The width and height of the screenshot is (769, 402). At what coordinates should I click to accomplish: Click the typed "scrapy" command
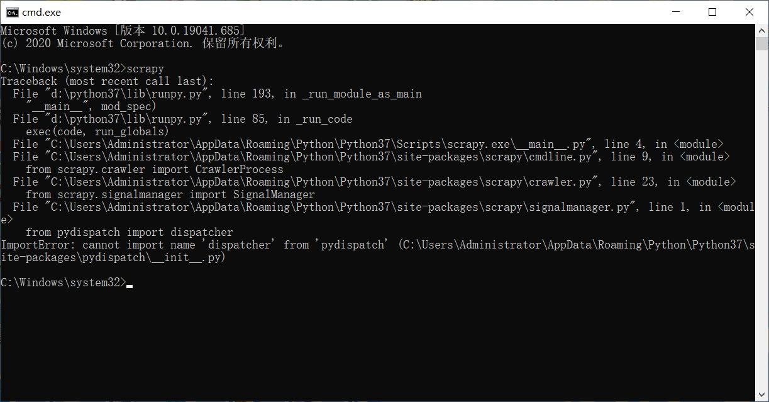[x=145, y=69]
